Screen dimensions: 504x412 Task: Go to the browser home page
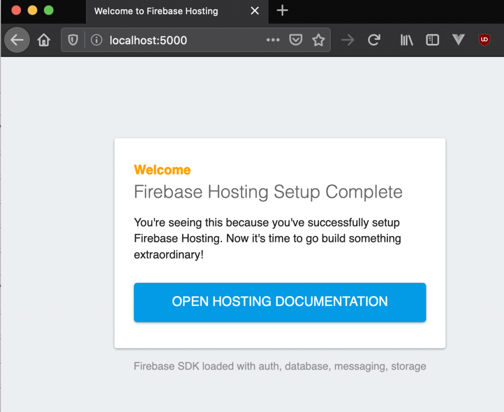tap(43, 40)
